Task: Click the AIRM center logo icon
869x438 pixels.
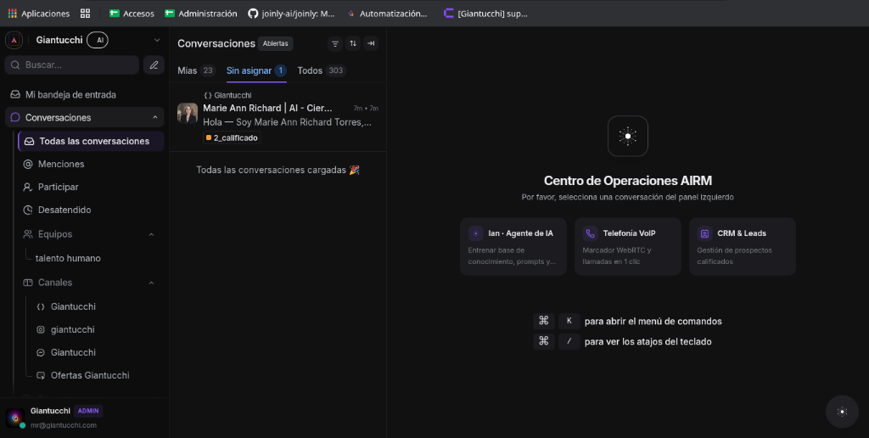Action: point(628,137)
